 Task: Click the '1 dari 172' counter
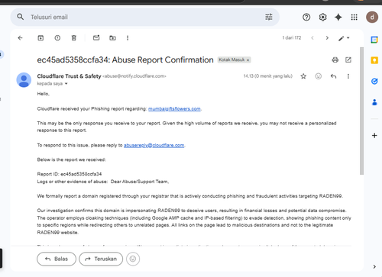coord(292,38)
